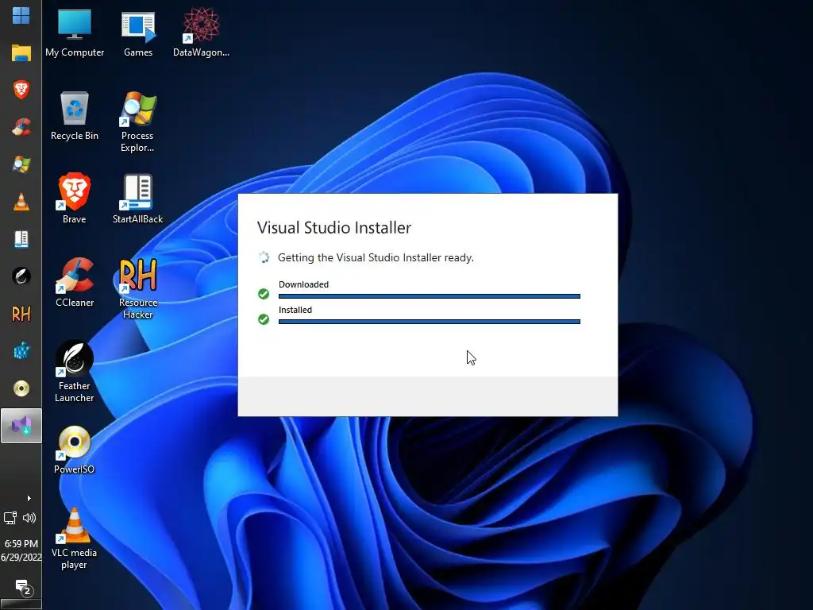
Task: Click the 'Visual Studio Installer' heading
Action: coord(334,228)
